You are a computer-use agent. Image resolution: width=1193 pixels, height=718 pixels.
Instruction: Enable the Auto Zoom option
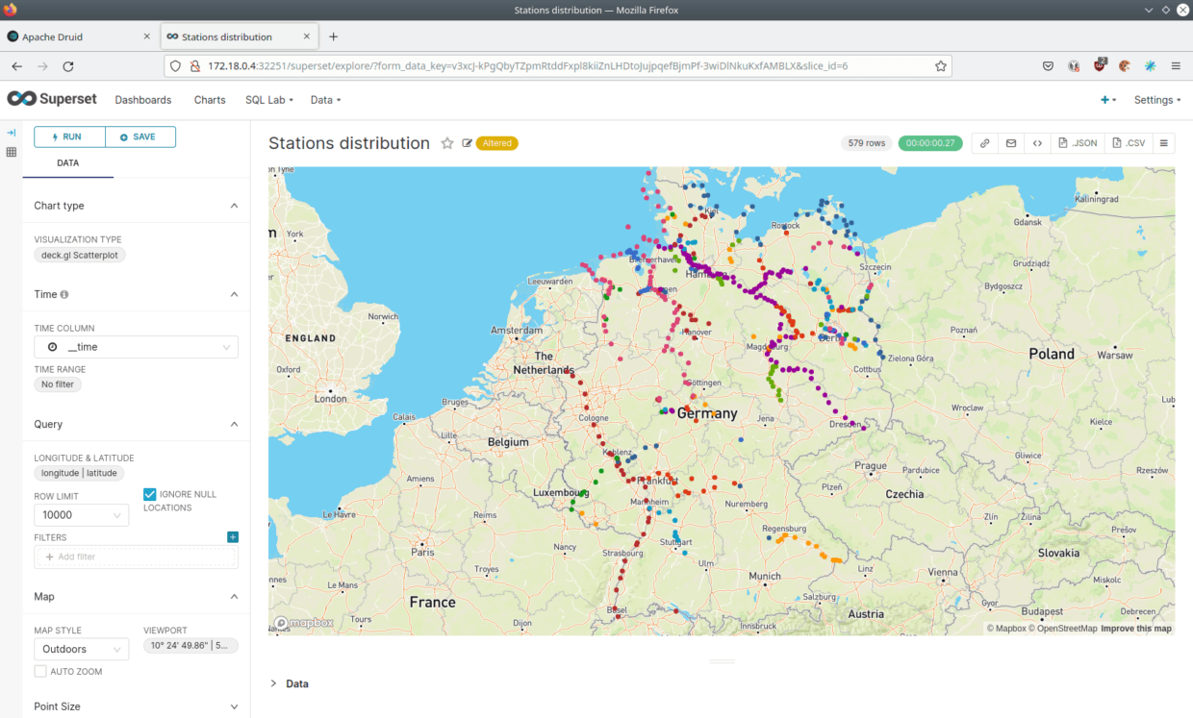(39, 671)
